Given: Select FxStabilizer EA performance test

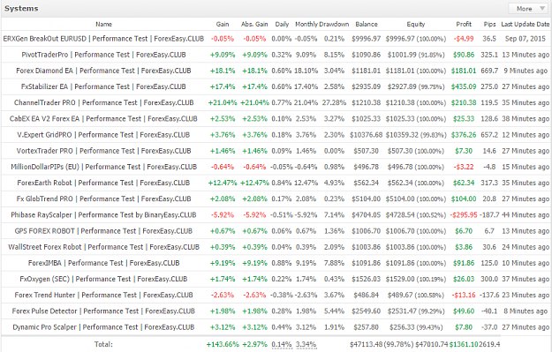Looking at the screenshot, I should (103, 86).
